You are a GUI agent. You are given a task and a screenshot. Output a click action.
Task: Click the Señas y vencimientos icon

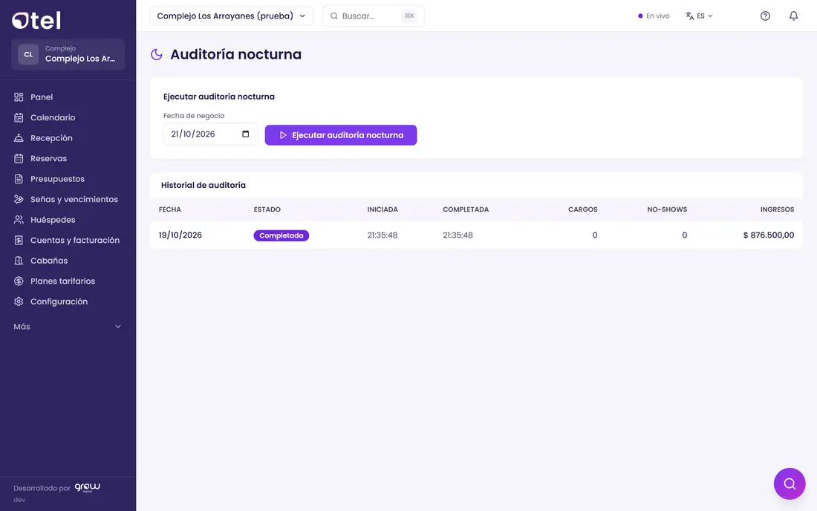[19, 199]
